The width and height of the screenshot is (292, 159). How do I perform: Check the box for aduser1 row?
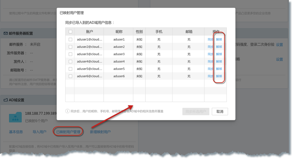click(71, 39)
